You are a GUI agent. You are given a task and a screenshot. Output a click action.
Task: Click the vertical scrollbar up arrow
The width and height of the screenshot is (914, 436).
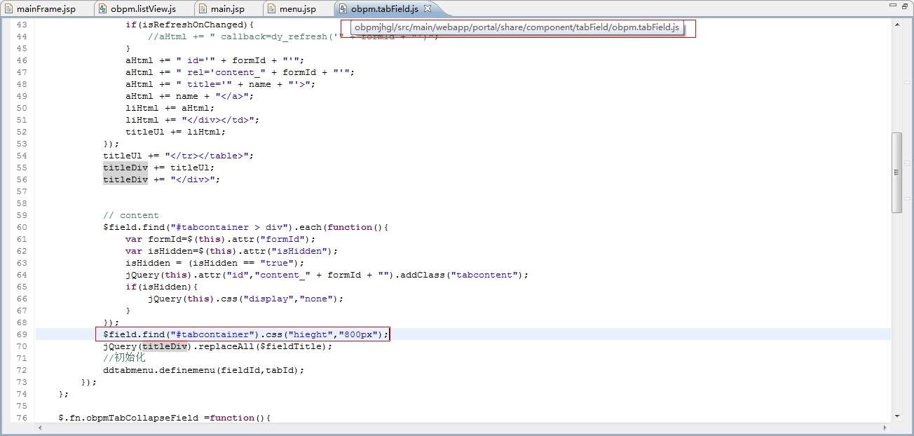(x=897, y=25)
